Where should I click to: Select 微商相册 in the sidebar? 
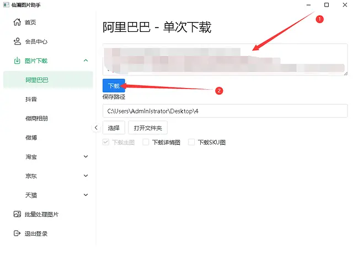(x=36, y=118)
